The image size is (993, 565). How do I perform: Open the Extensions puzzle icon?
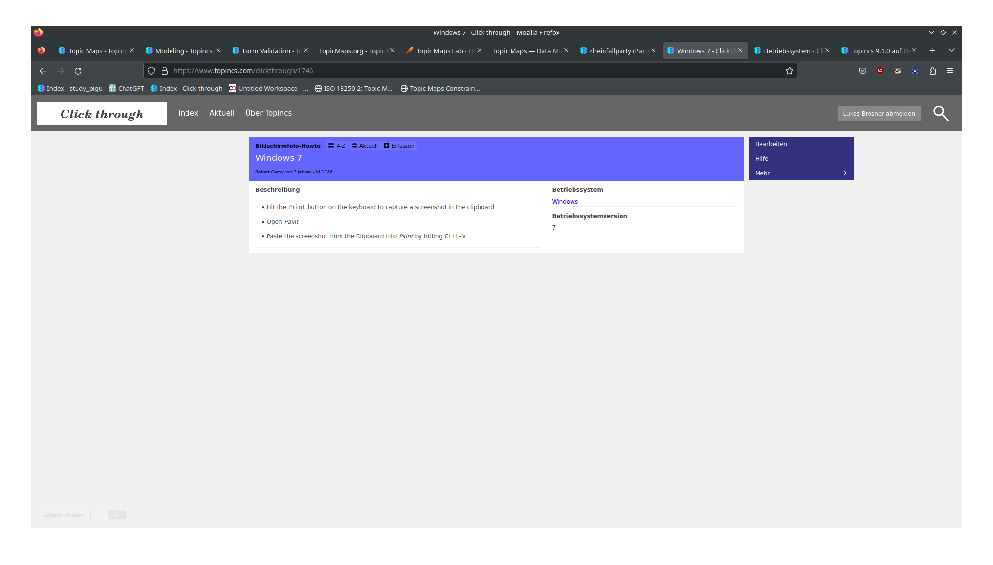pos(932,71)
